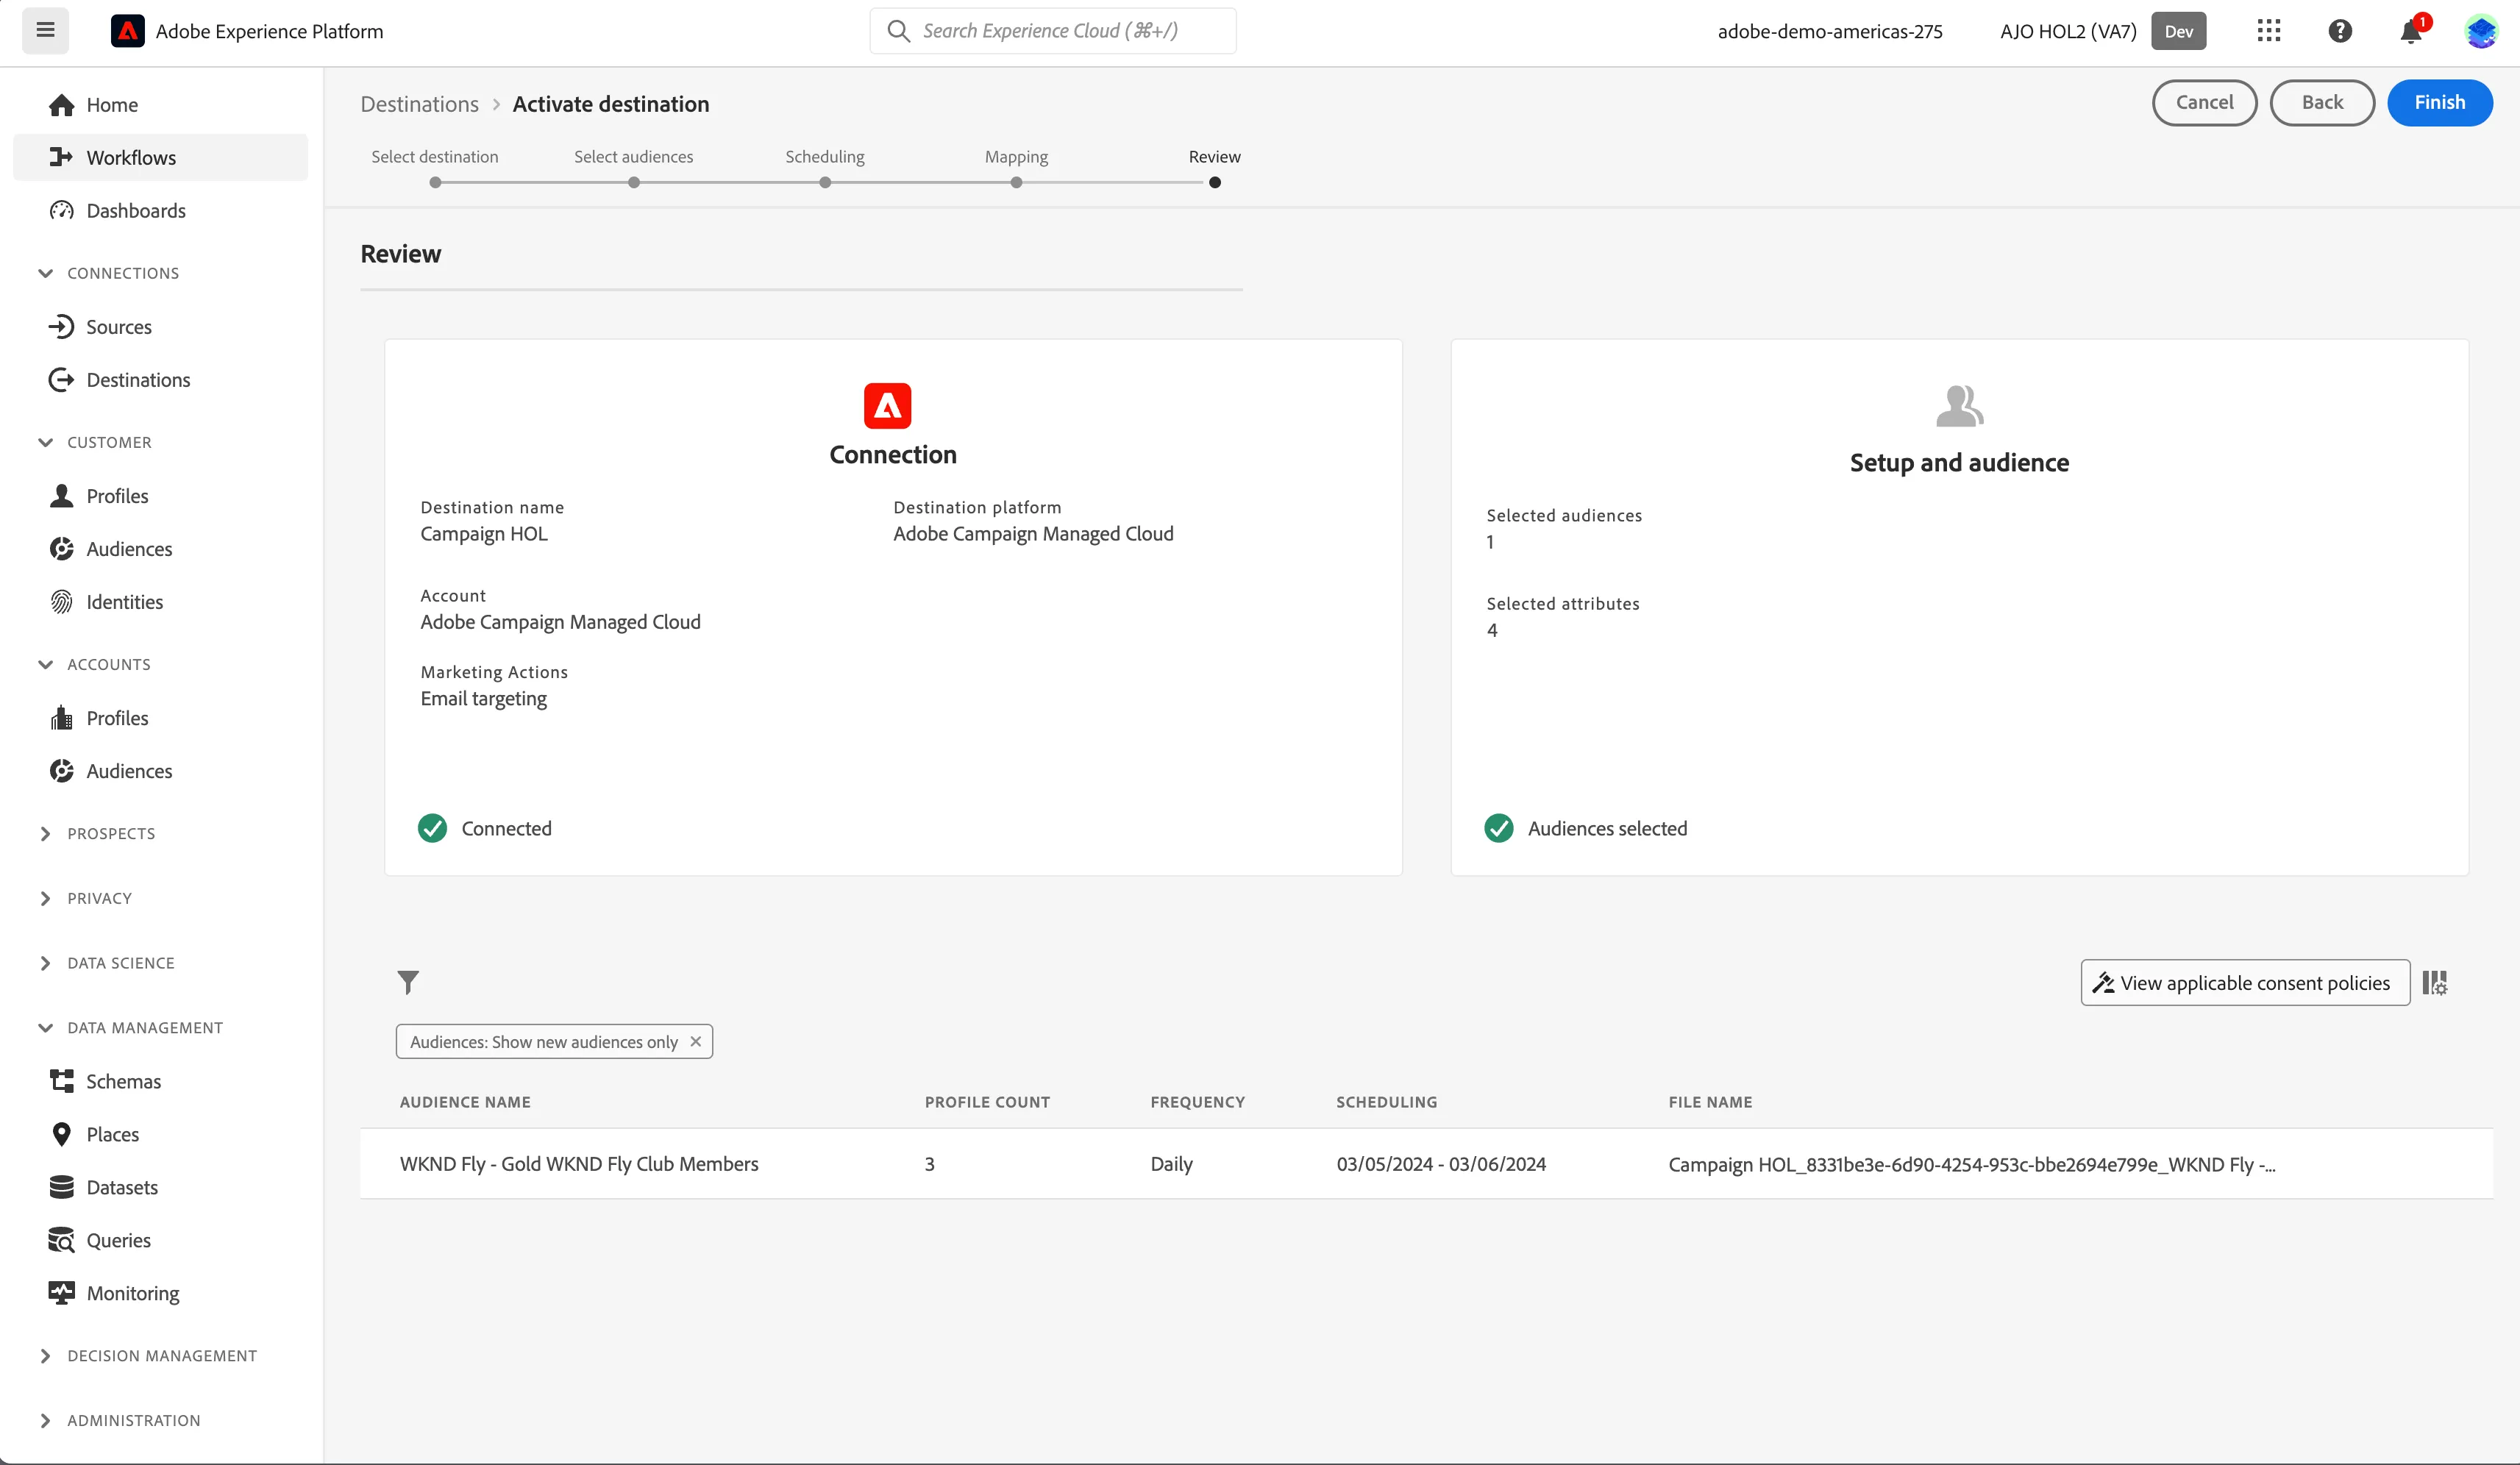Go to the Select audiences step
The height and width of the screenshot is (1465, 2520).
(634, 168)
